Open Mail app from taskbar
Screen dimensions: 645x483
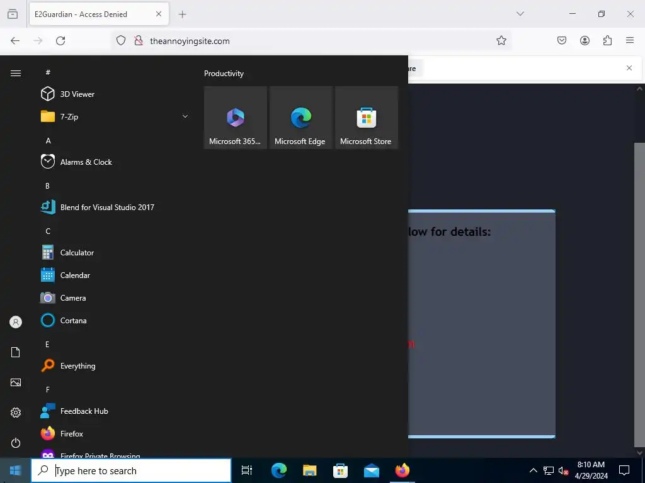point(372,470)
